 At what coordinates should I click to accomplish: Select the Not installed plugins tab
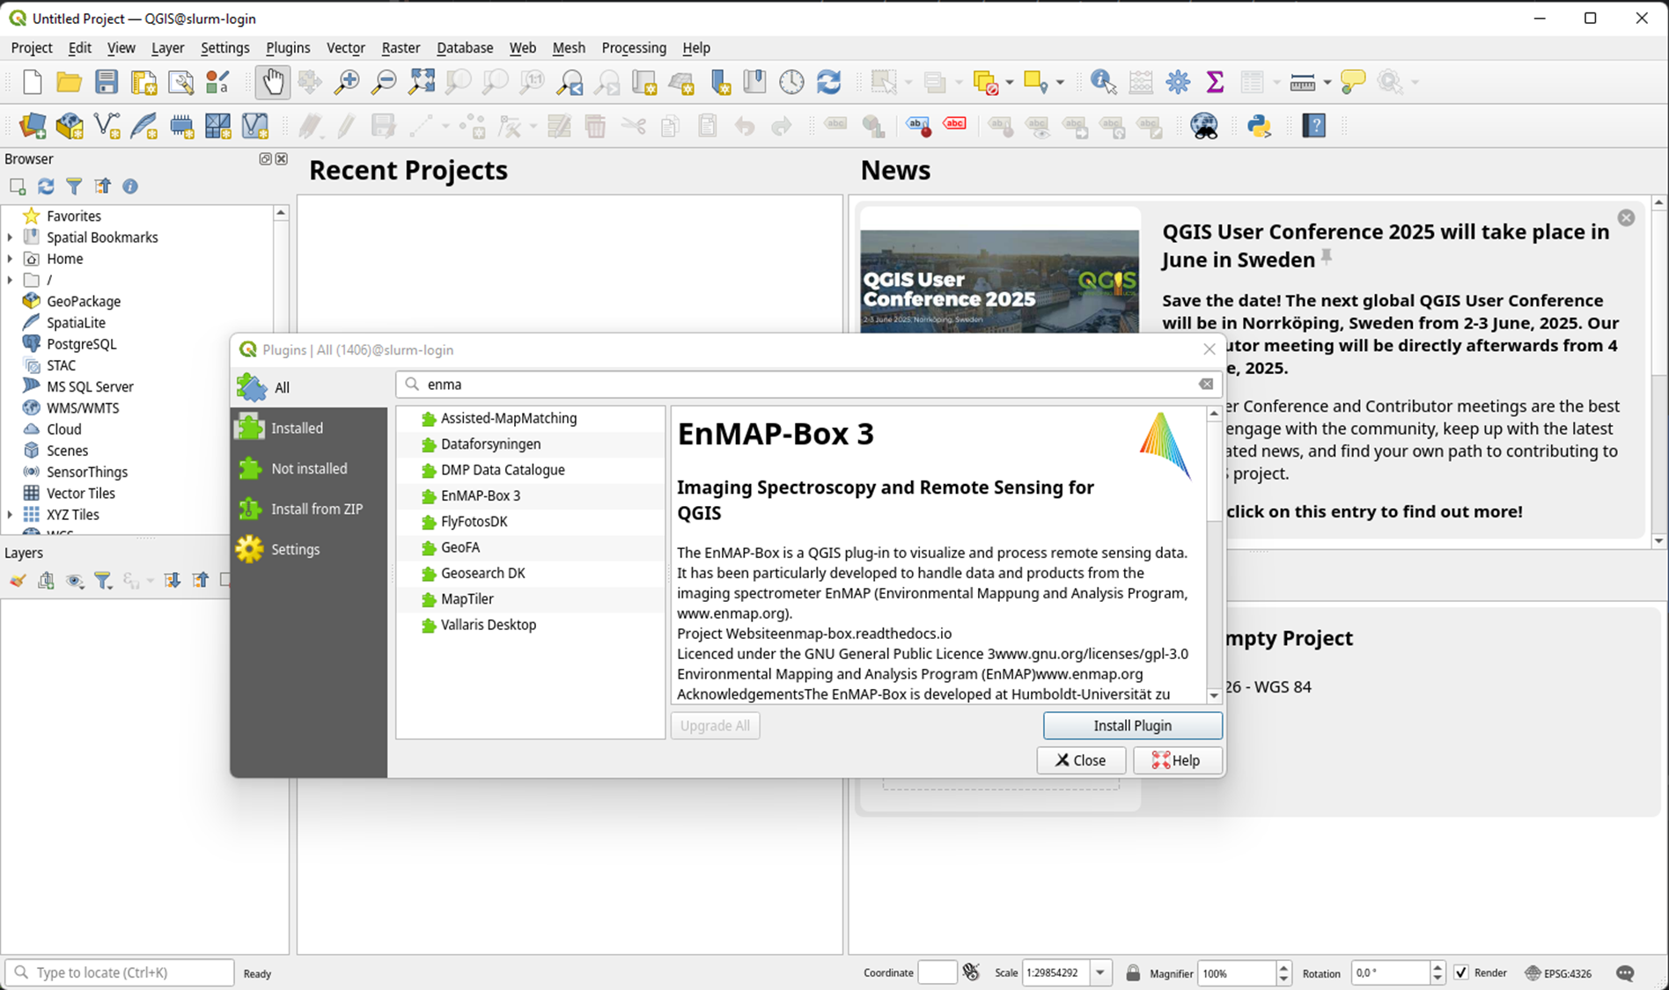(309, 468)
